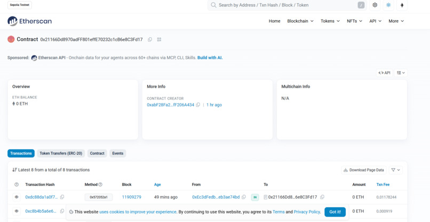Switch to Token Transfers (ERC-20) tab

coord(61,153)
